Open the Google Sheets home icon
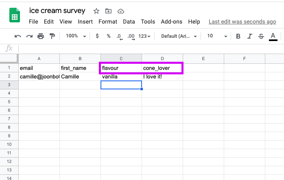The image size is (284, 180). [x=15, y=15]
